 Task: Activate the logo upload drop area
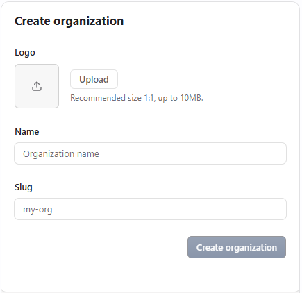pos(37,86)
